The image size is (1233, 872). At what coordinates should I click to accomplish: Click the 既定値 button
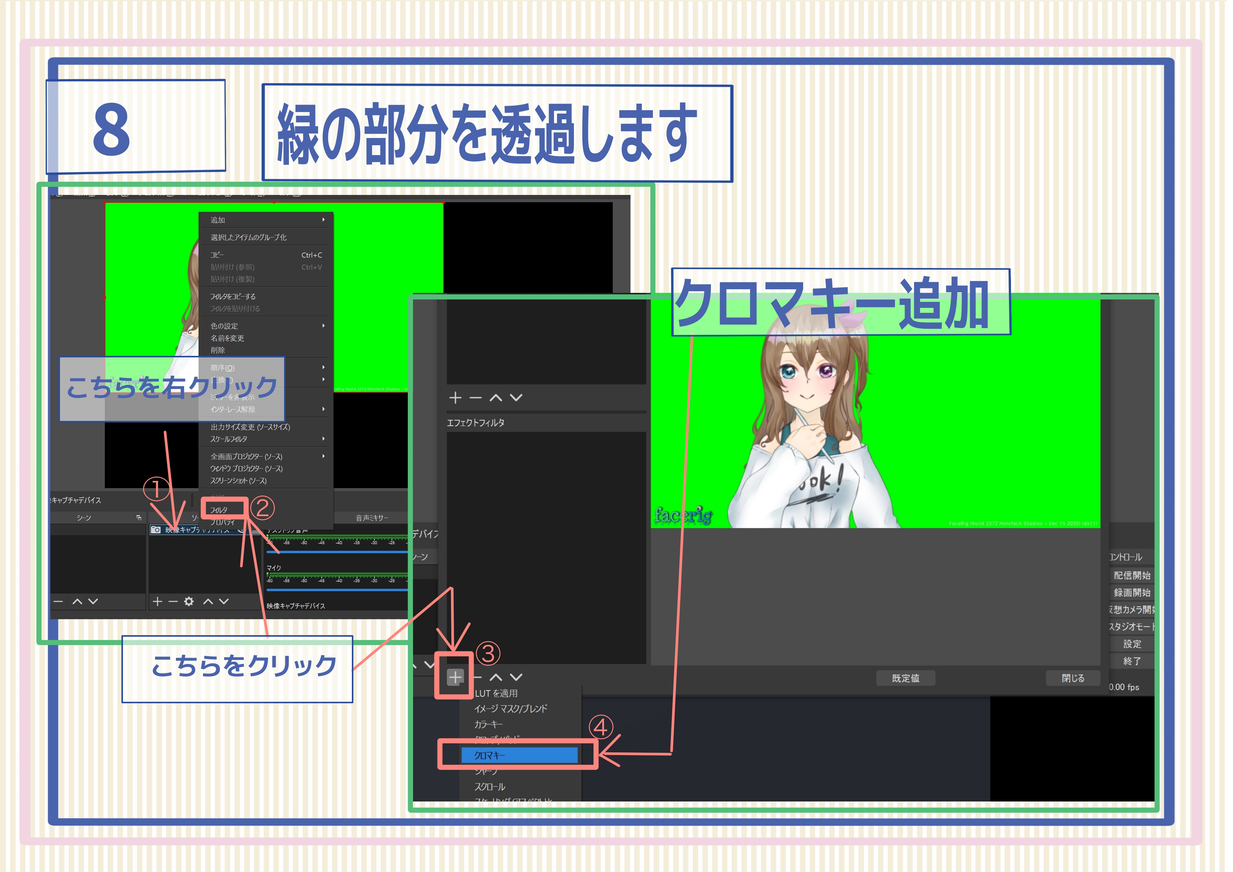pos(906,679)
